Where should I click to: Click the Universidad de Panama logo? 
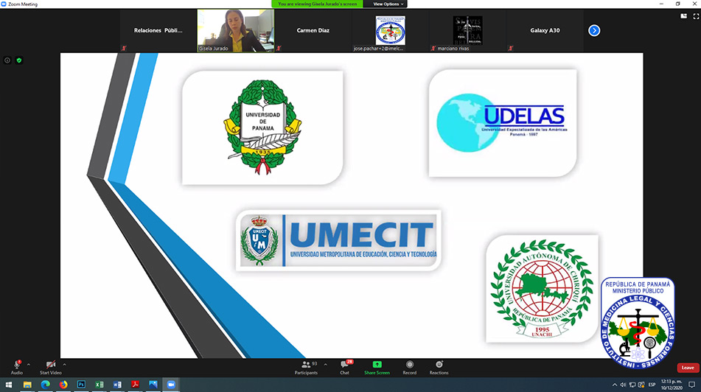pos(263,127)
